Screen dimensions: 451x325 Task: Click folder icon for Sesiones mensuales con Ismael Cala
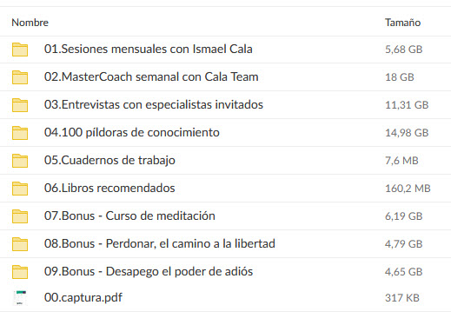tap(20, 50)
